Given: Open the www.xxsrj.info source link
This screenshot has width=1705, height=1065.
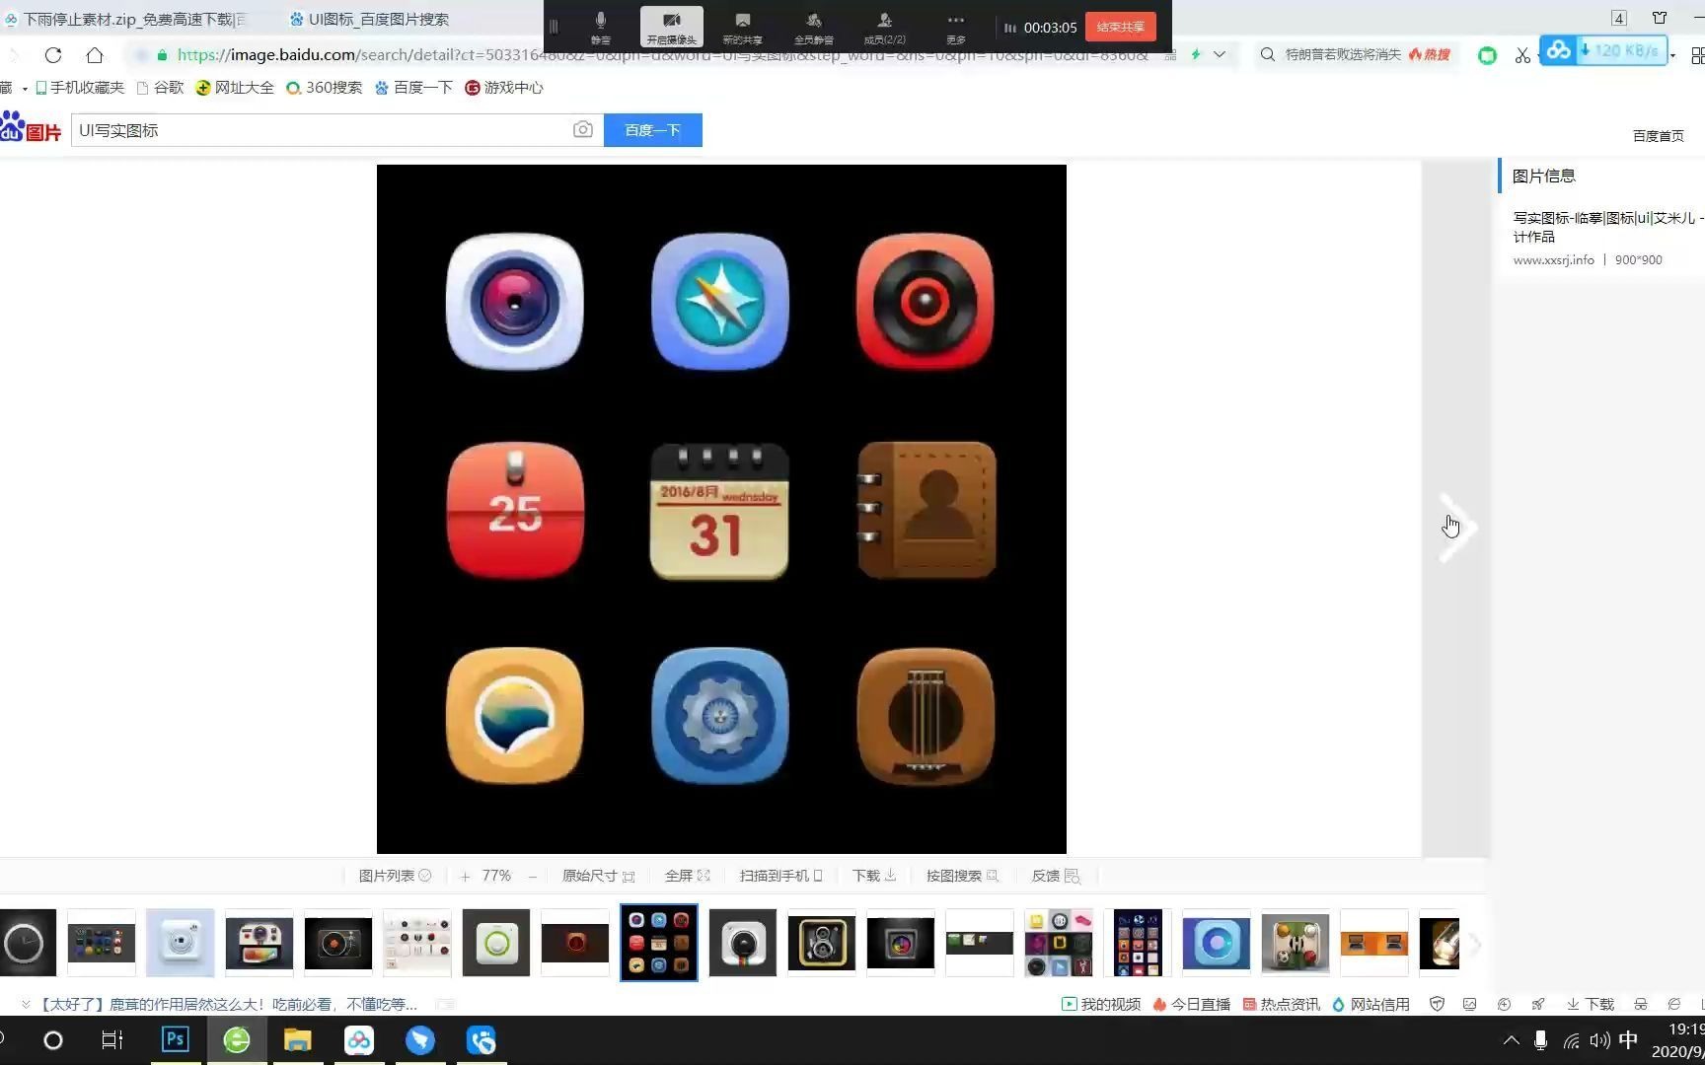Looking at the screenshot, I should pos(1553,260).
